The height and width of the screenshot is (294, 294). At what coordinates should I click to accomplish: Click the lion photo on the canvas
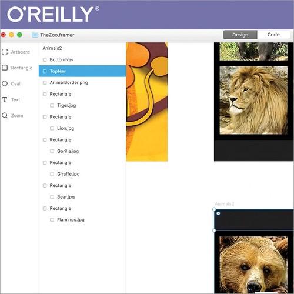pos(253,100)
